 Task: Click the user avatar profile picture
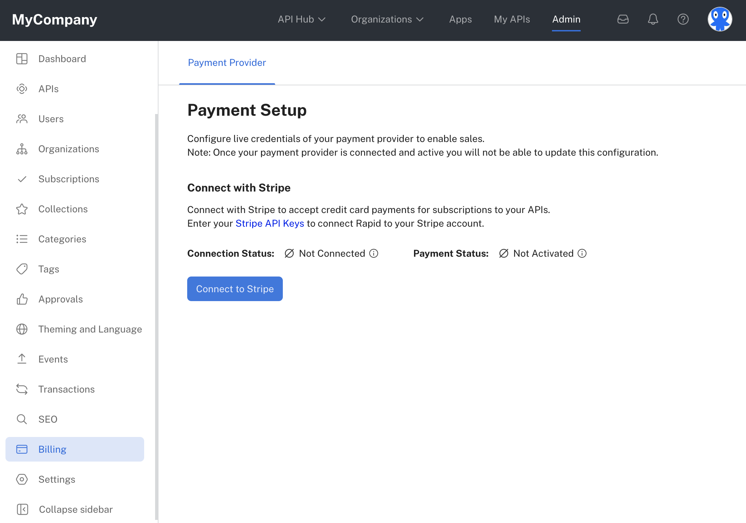pos(719,19)
